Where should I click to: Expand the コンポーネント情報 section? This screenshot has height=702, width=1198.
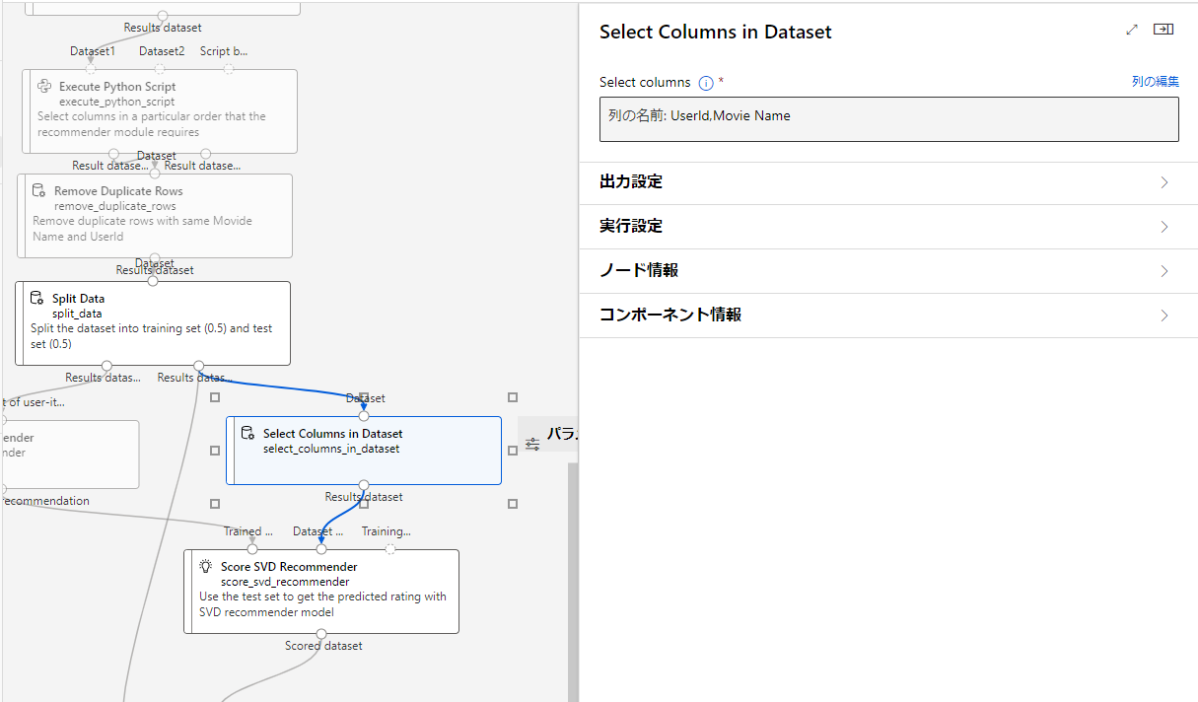point(888,316)
